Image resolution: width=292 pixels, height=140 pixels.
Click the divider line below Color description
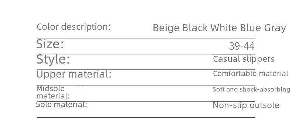(x=146, y=38)
